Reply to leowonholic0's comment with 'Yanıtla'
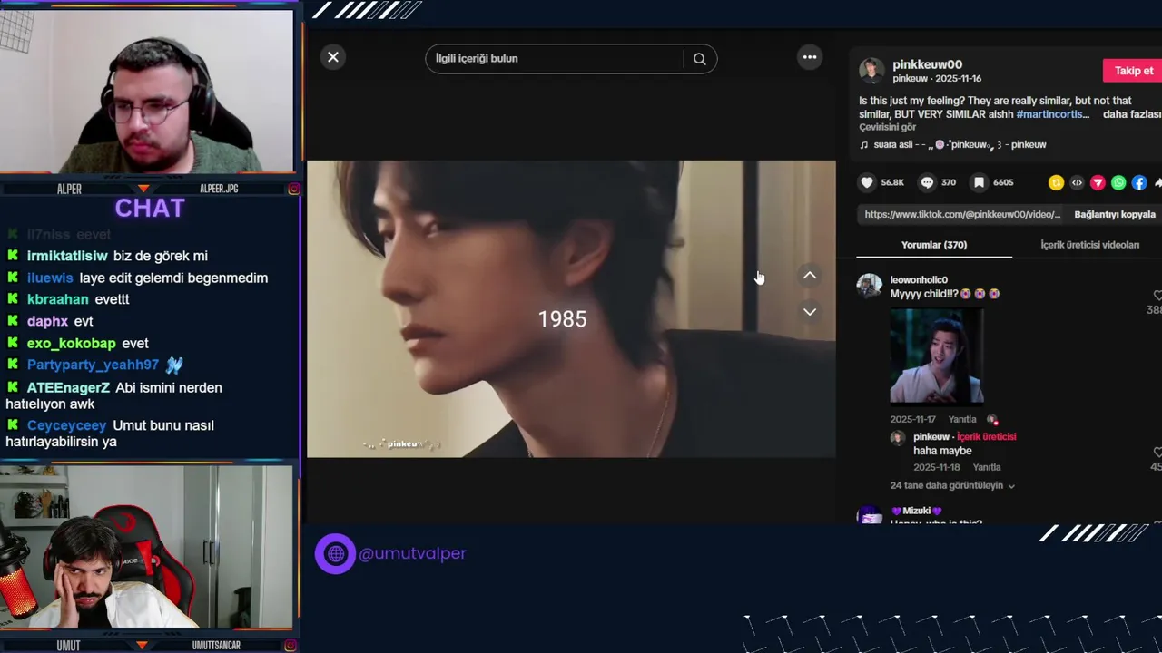Viewport: 1162px width, 653px height. pos(962,420)
